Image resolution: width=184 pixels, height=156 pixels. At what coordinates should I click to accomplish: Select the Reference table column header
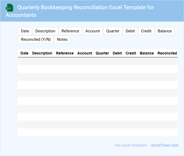[65, 53]
